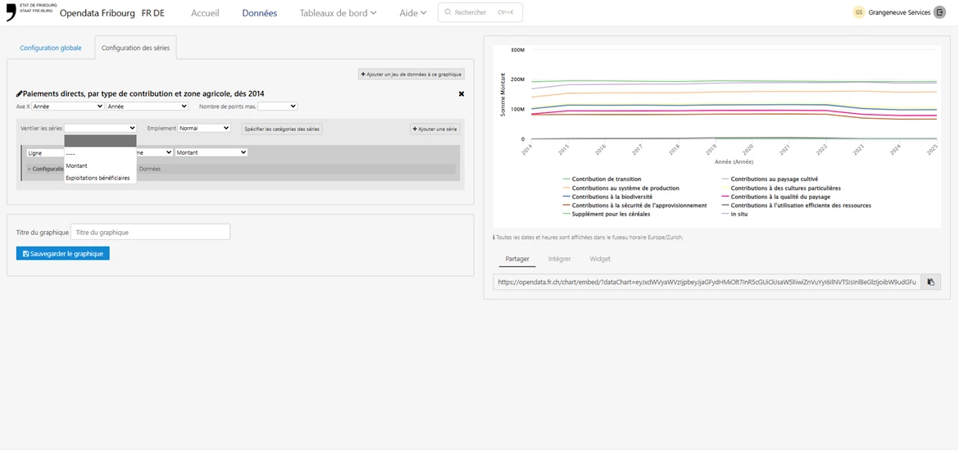Open the Nombre de points max dropdown
The image size is (959, 453).
click(x=278, y=106)
